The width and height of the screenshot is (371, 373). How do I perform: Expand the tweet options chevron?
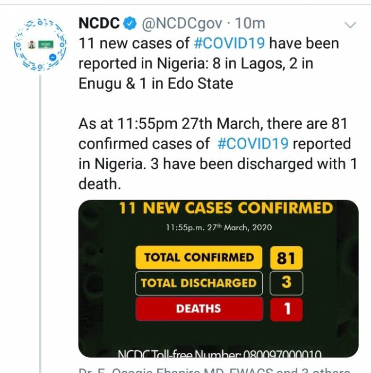pos(350,24)
